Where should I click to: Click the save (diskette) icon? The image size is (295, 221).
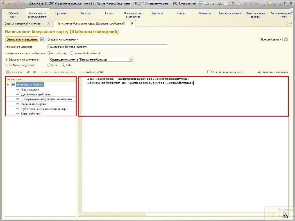[x=43, y=40]
